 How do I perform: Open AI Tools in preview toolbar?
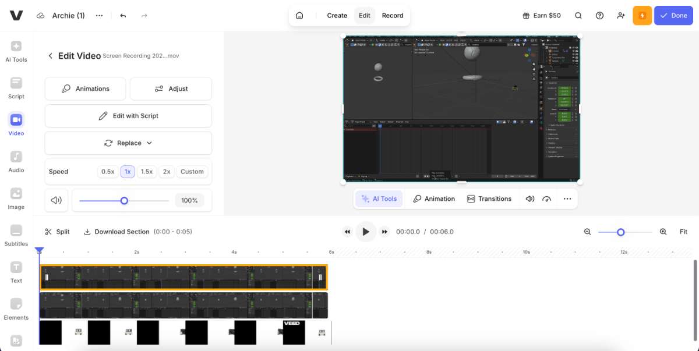click(379, 198)
